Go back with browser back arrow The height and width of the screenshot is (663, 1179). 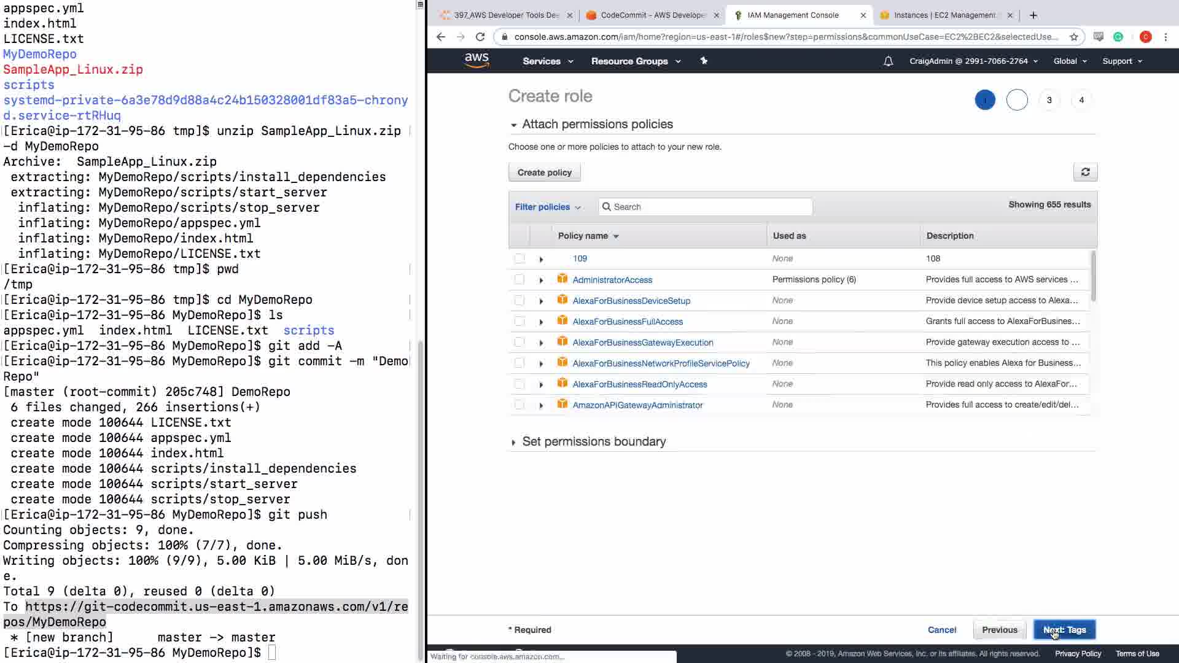pos(441,37)
